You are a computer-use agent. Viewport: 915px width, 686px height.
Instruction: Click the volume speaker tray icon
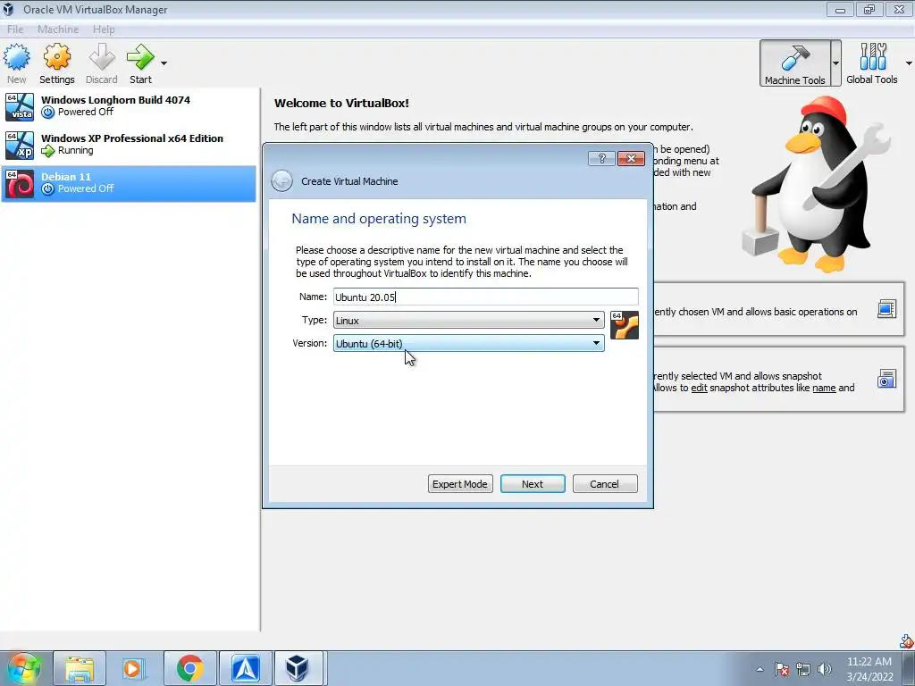(x=825, y=669)
